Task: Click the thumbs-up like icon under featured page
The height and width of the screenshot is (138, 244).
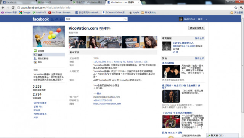Action: click(174, 52)
